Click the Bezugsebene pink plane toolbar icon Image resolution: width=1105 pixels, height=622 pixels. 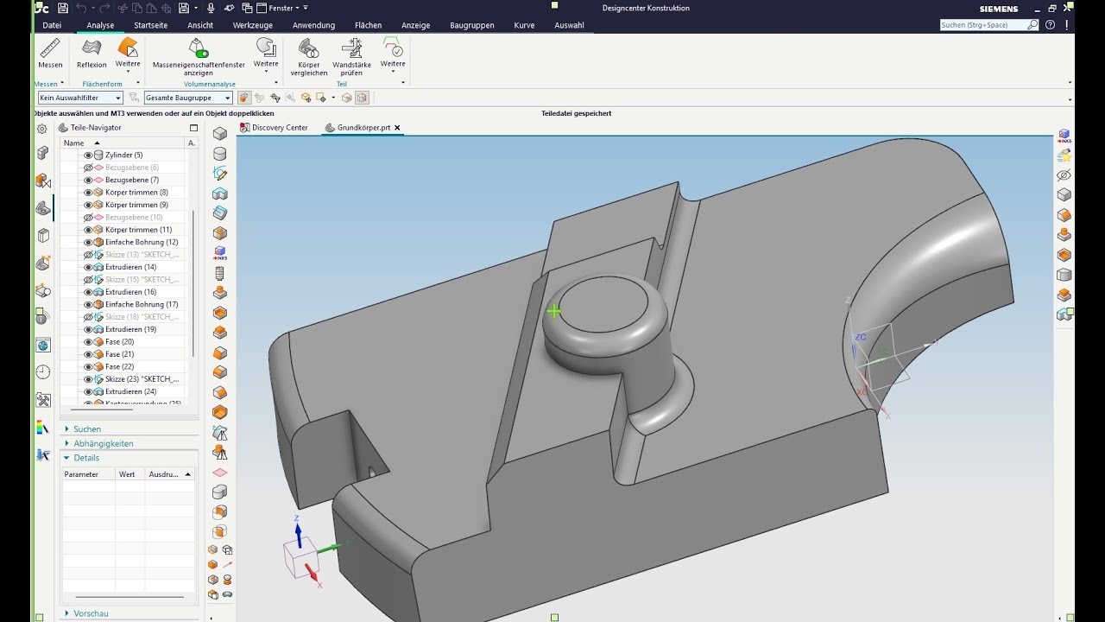[x=220, y=473]
